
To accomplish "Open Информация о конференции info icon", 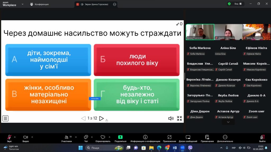I will 145,137.
